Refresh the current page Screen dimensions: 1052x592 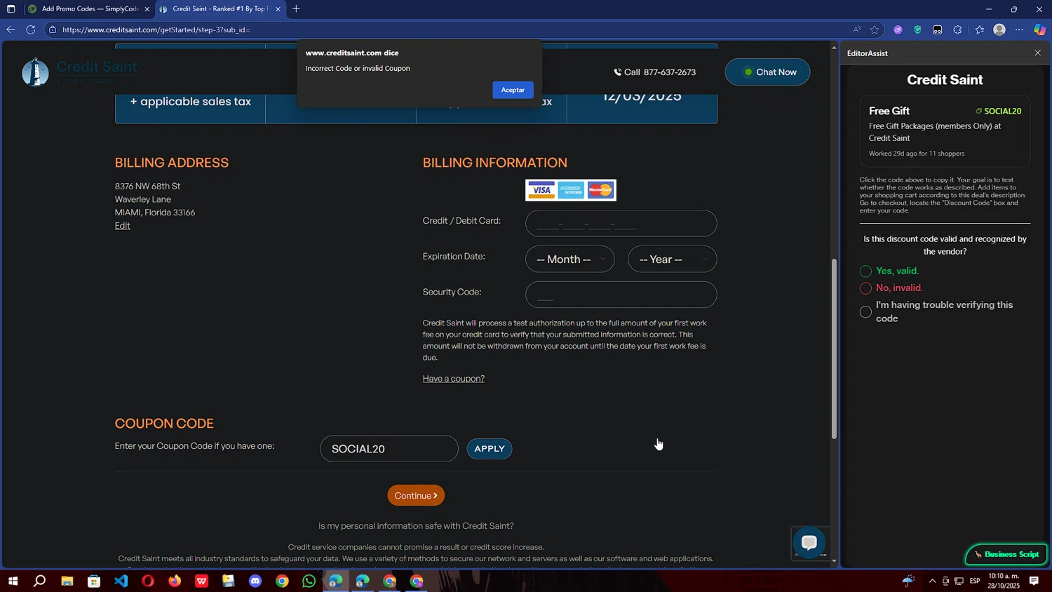click(x=30, y=29)
